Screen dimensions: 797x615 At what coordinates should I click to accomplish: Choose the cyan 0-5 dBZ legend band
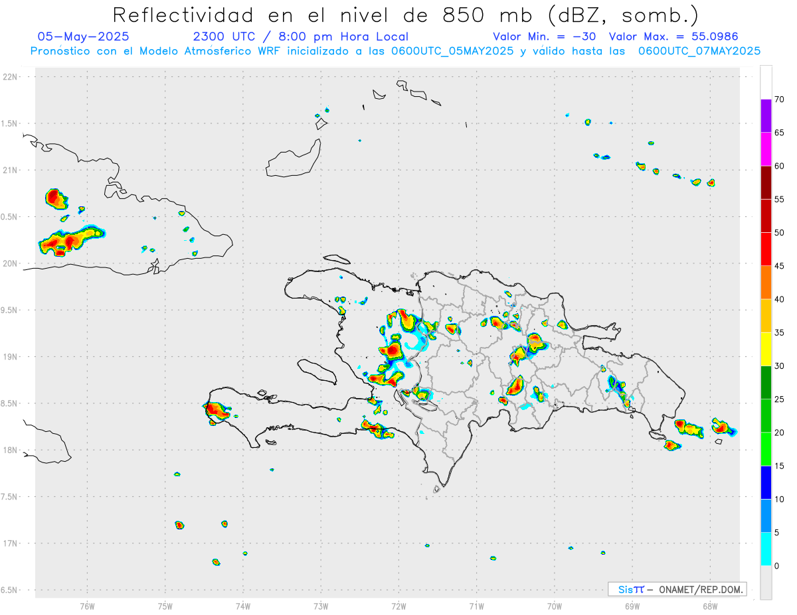[766, 549]
